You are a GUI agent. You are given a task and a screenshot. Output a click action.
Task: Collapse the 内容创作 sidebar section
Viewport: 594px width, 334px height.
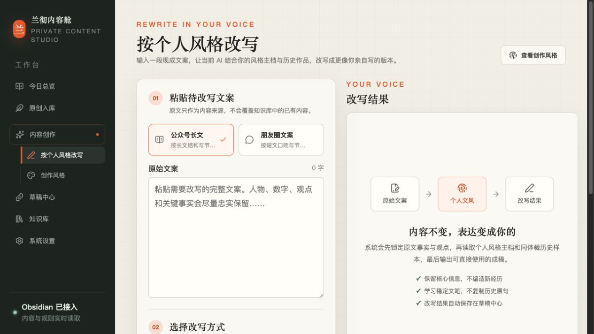57,135
